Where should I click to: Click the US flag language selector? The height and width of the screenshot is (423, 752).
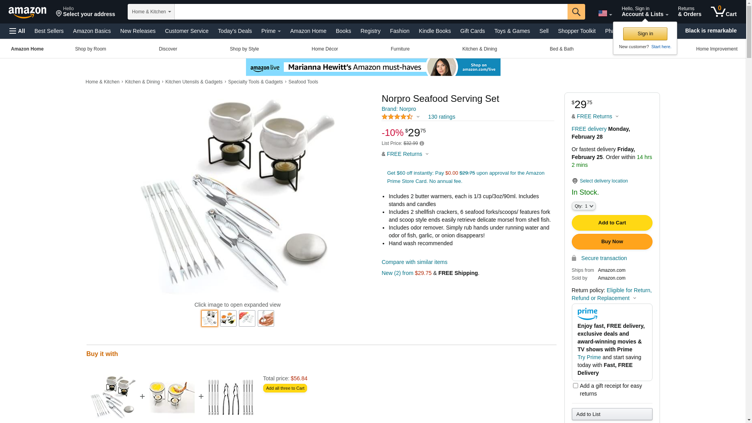coord(605,14)
